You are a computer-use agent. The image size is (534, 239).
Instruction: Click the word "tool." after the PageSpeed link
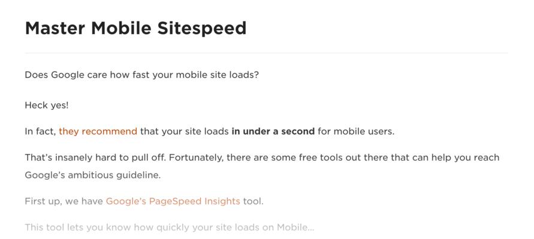coord(254,201)
